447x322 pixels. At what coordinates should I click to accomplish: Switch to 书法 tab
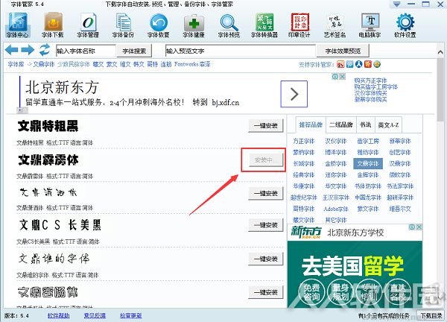tap(366, 125)
